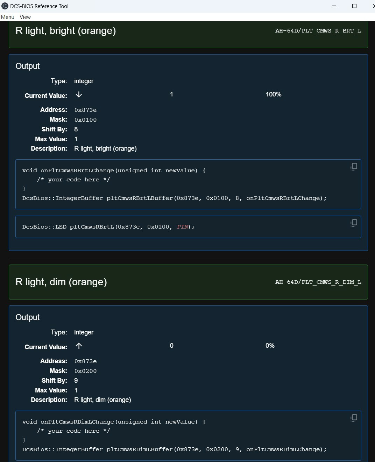
Task: Click inside the IntegerBuffer pltCmwsRBrtLBuffer line
Action: pyautogui.click(x=175, y=198)
